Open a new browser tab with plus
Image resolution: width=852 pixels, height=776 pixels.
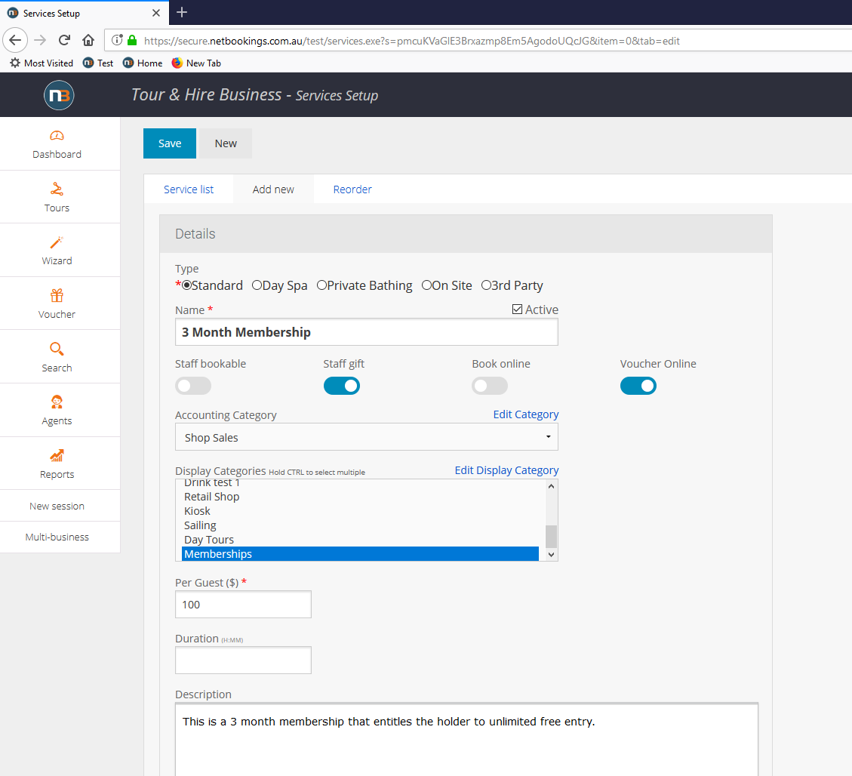[182, 12]
